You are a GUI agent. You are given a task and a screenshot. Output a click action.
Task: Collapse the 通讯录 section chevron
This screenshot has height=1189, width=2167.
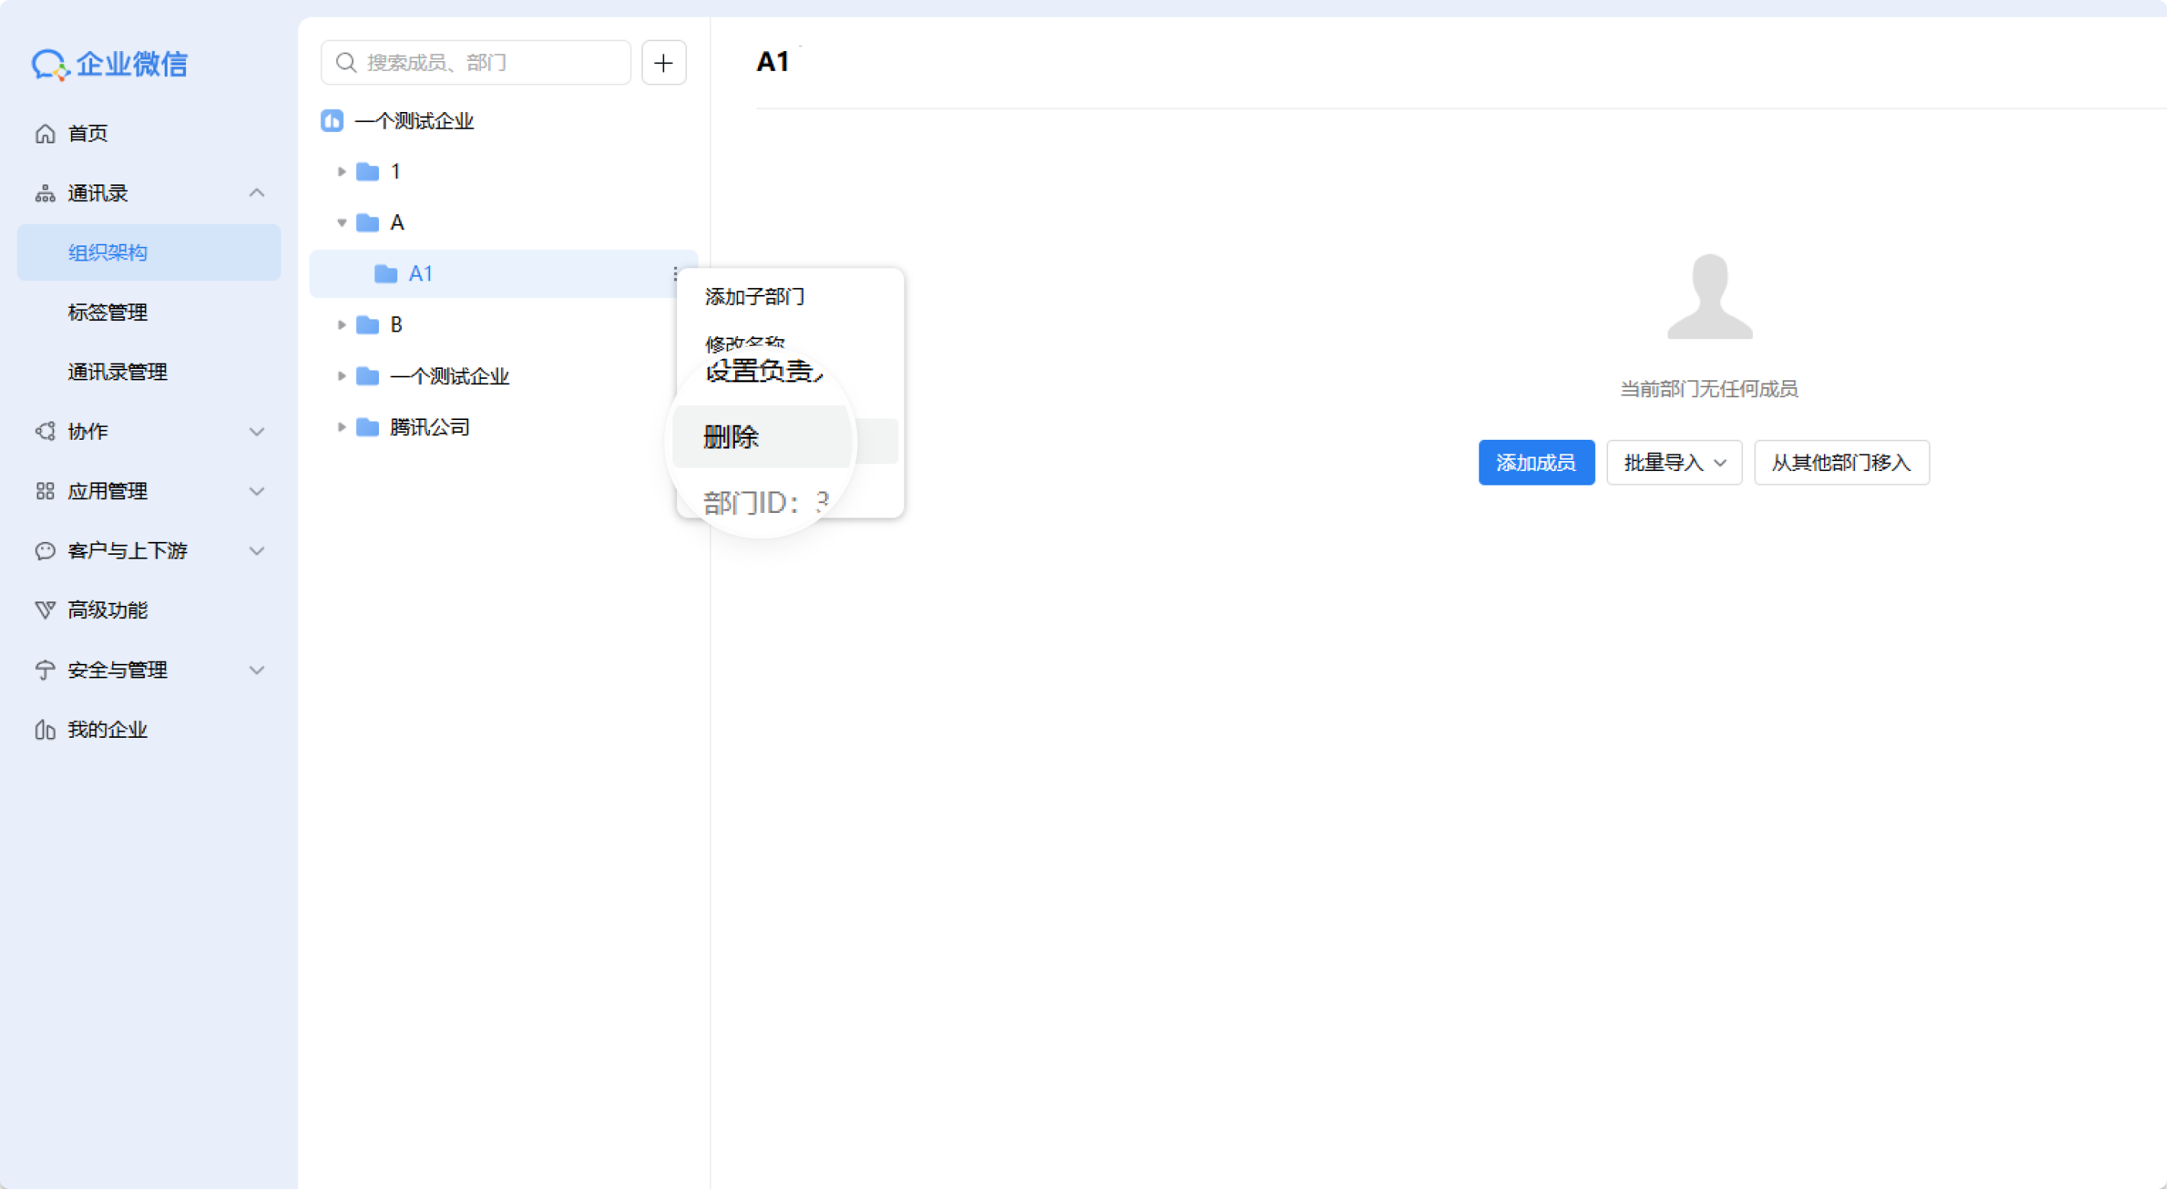click(x=256, y=194)
